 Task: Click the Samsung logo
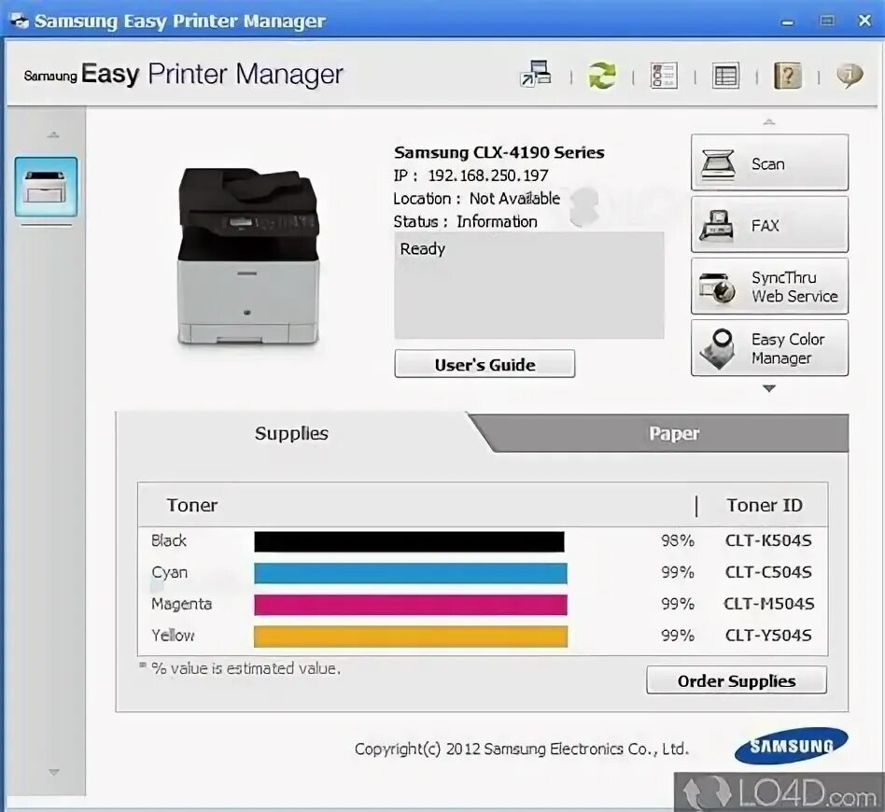coord(791,746)
